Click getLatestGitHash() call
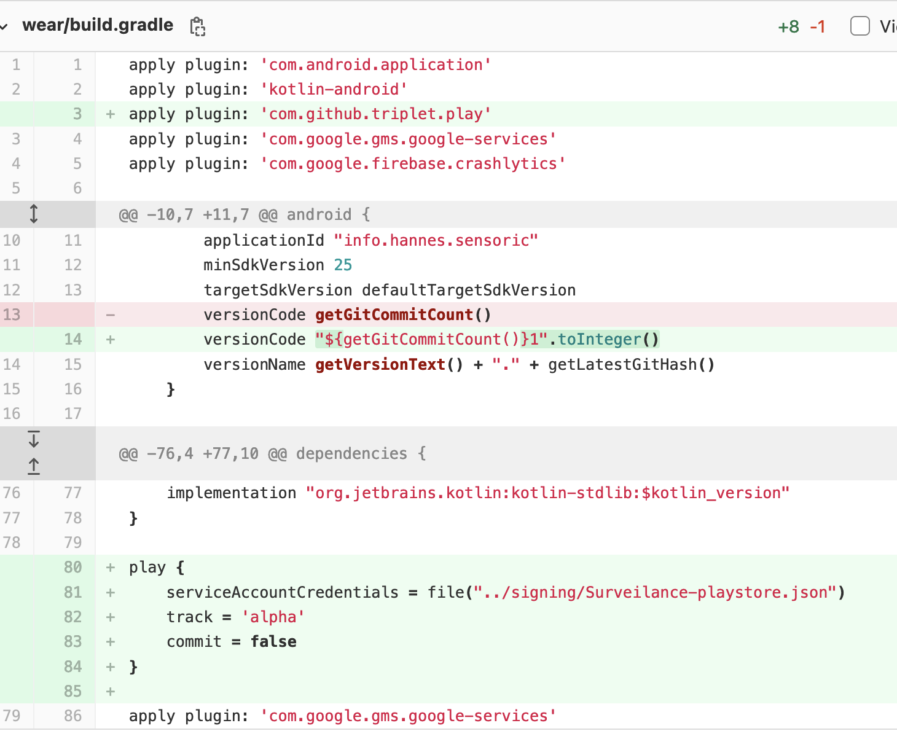This screenshot has height=731, width=897. coord(632,364)
